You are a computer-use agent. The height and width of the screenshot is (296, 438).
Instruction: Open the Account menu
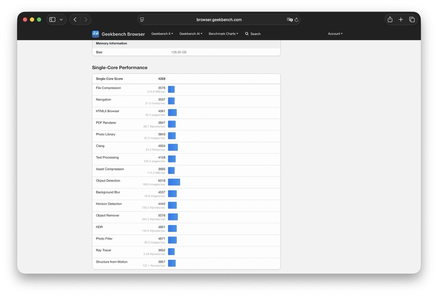point(335,34)
